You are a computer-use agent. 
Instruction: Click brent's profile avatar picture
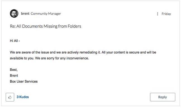(x=14, y=13)
